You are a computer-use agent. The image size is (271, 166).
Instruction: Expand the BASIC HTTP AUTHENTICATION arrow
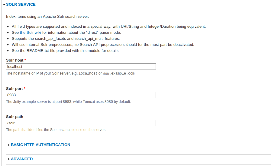[x=9, y=145]
